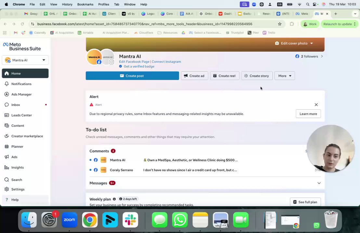Open new browser tab with plus
The image size is (360, 233).
[x=336, y=14]
